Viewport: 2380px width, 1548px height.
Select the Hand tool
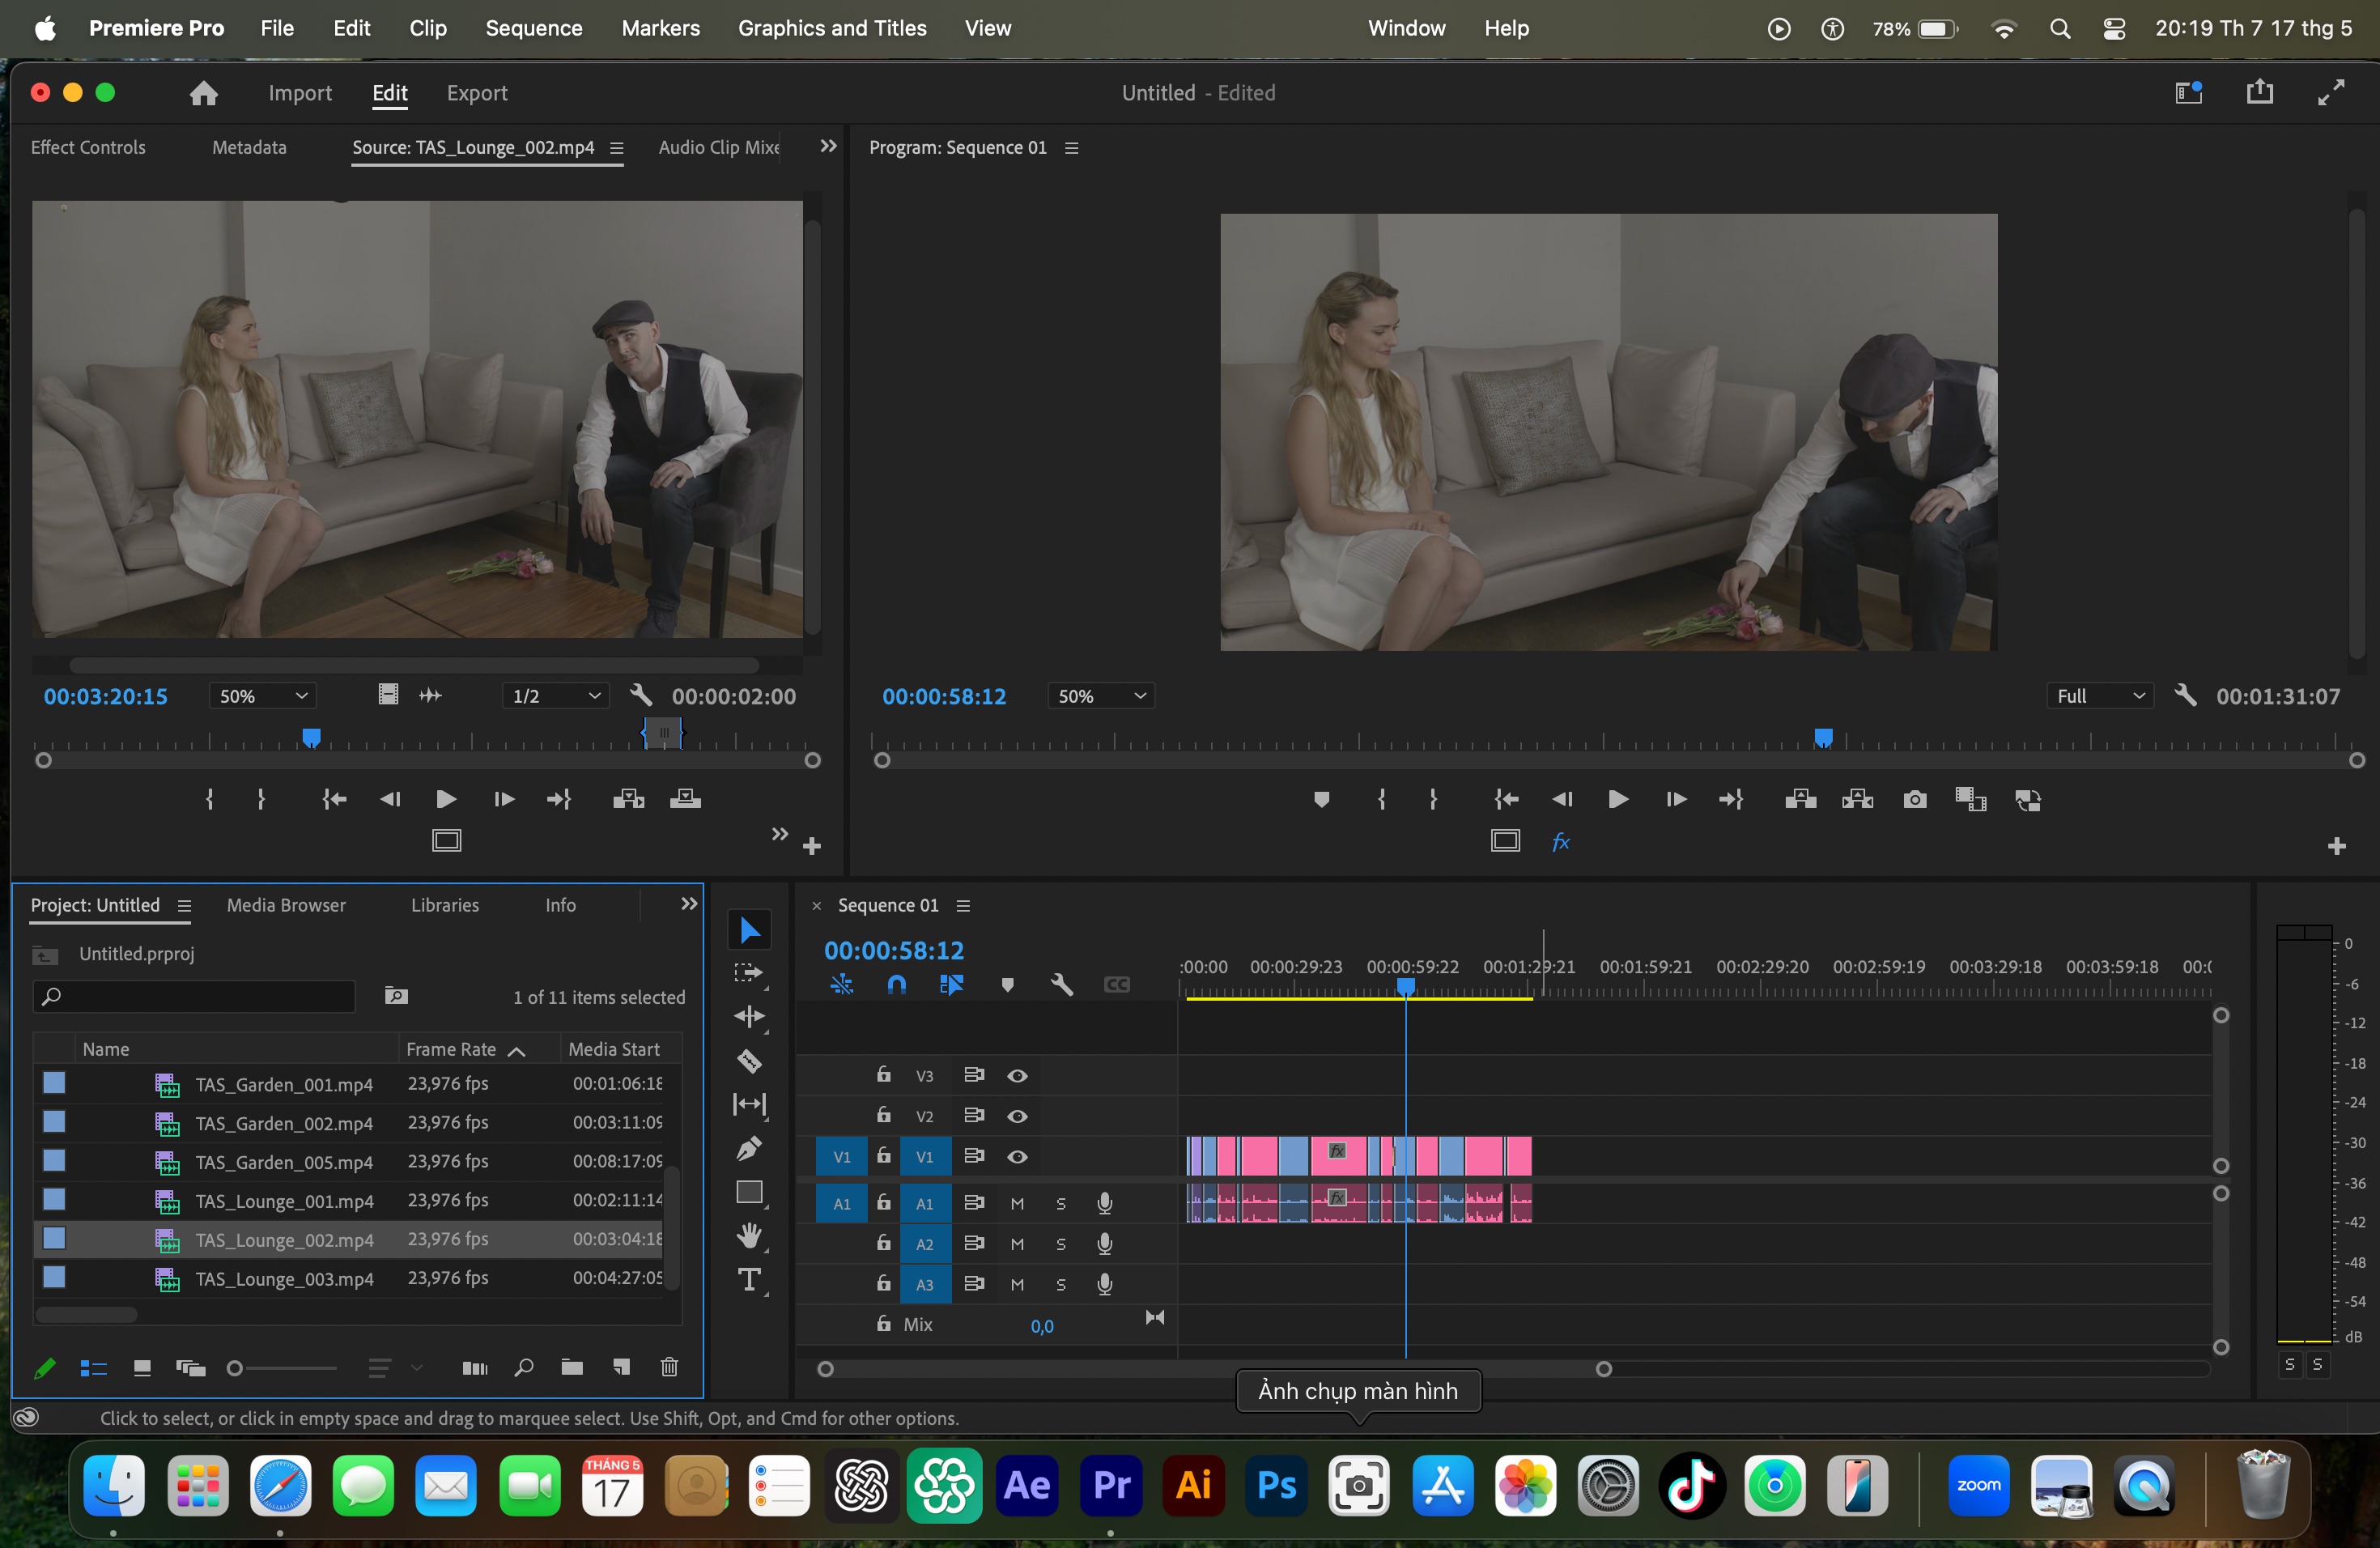coord(749,1236)
